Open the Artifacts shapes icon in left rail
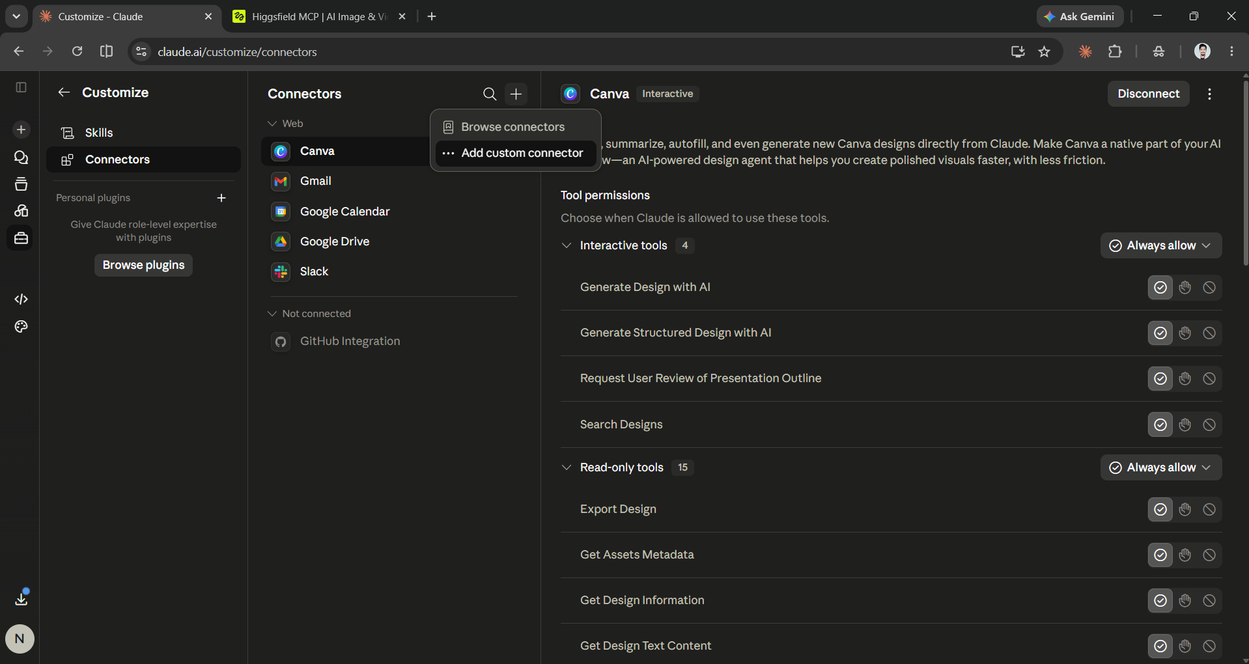The width and height of the screenshot is (1249, 664). click(21, 211)
